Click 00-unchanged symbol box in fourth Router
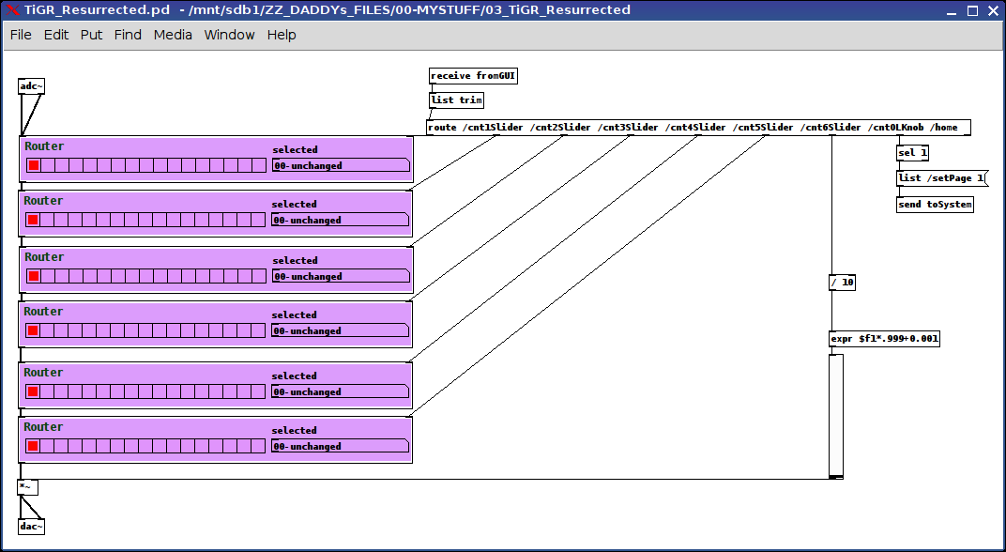1006x552 pixels. click(x=340, y=331)
